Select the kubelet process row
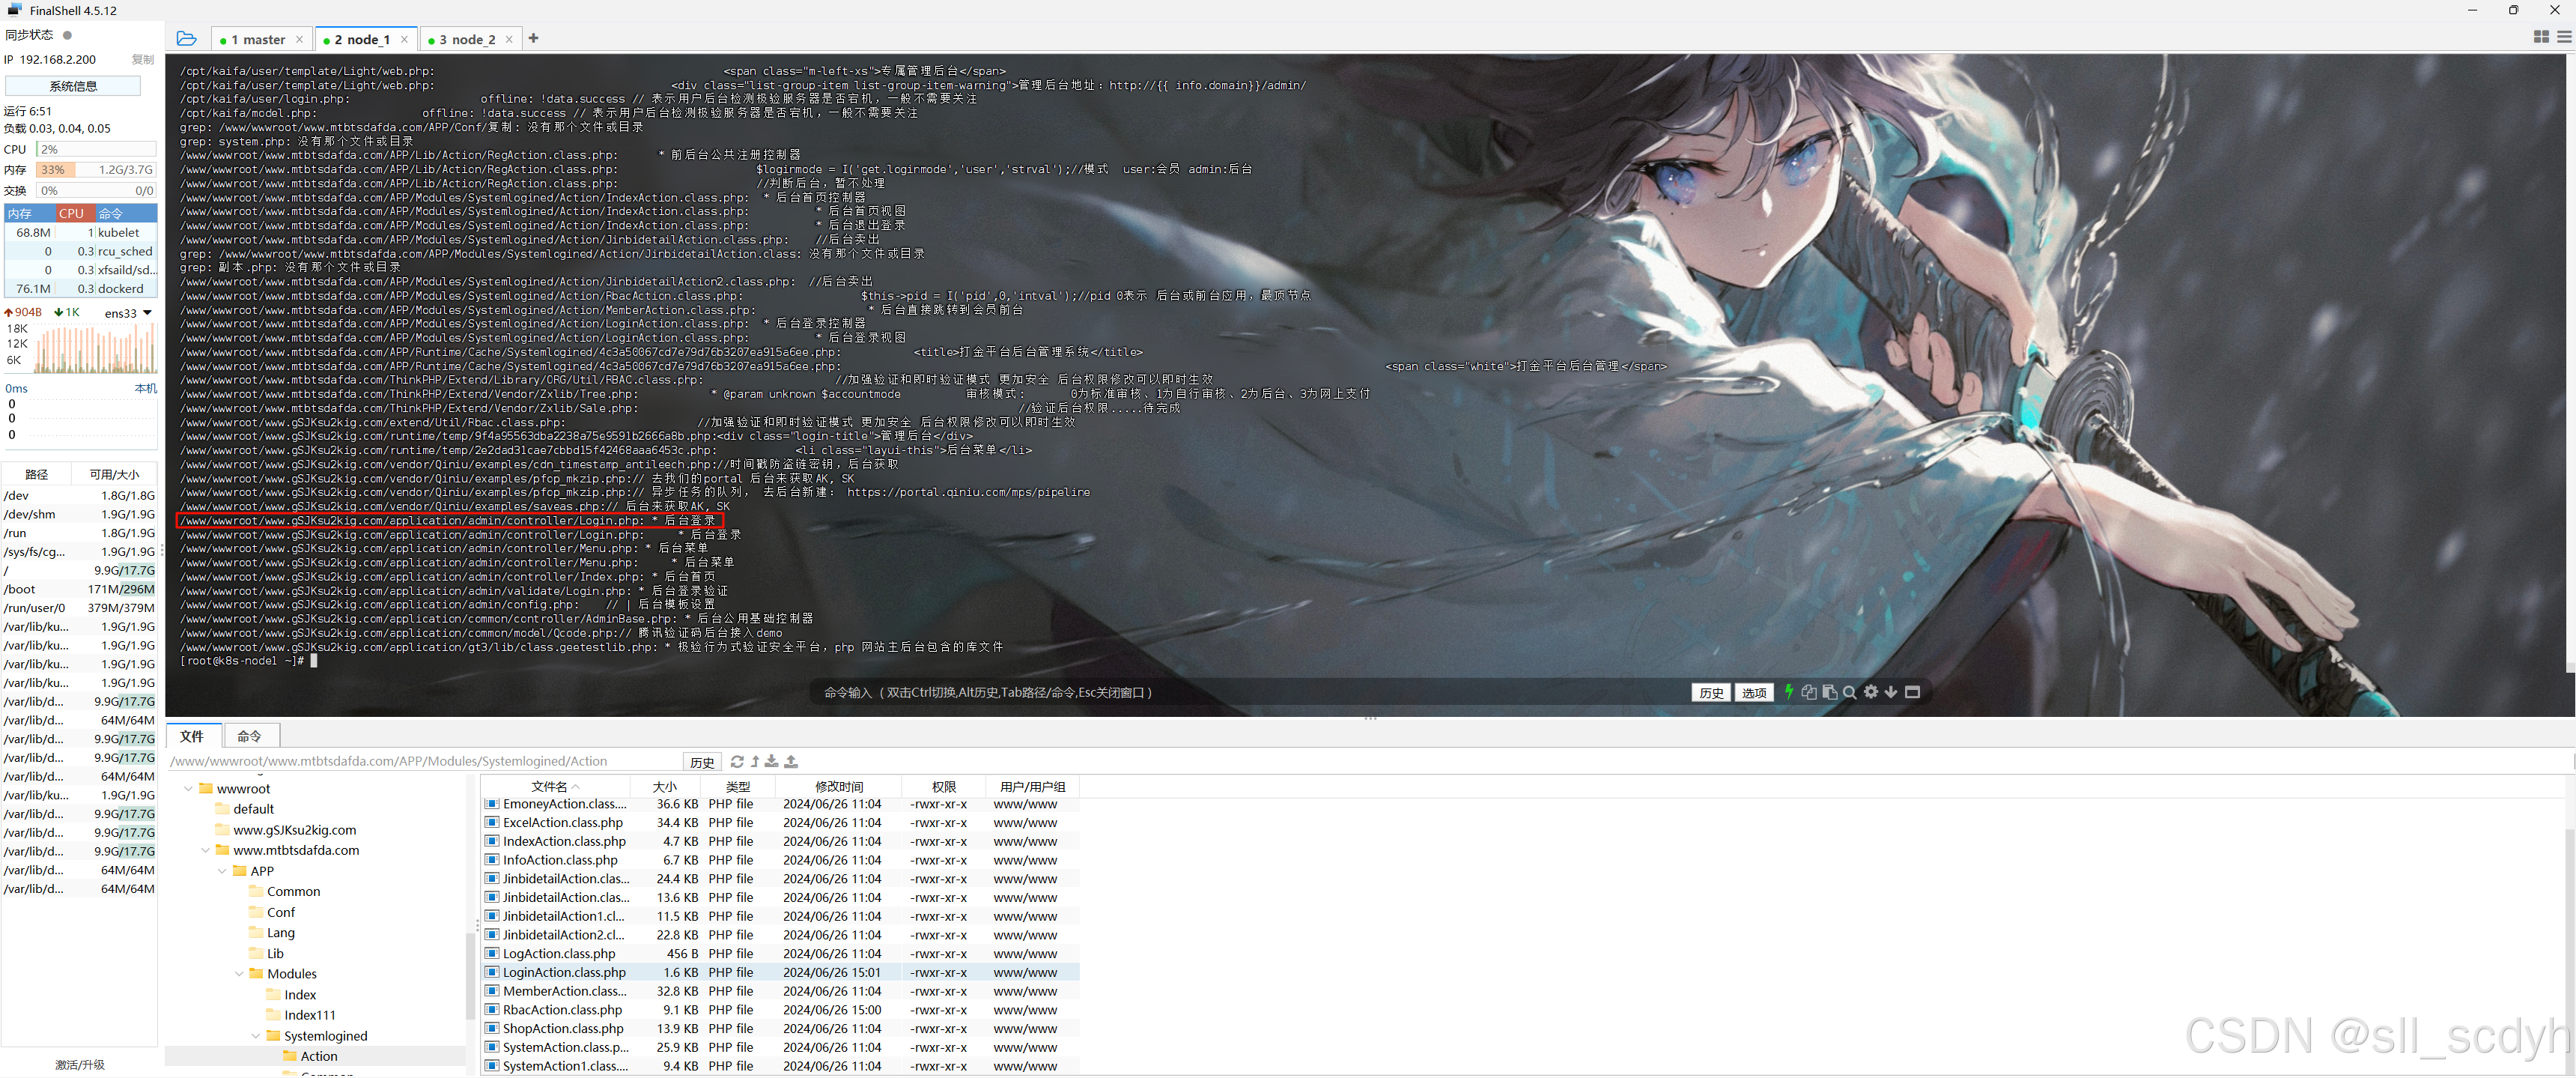This screenshot has height=1078, width=2576. (x=81, y=233)
